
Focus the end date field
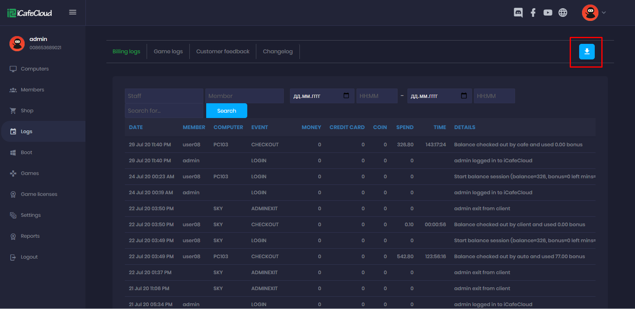point(439,96)
